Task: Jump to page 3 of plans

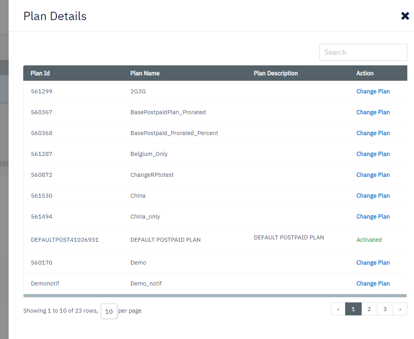Action: tap(384, 309)
